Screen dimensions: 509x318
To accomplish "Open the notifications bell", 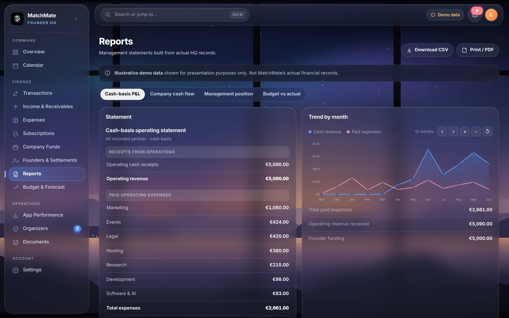I will point(475,15).
